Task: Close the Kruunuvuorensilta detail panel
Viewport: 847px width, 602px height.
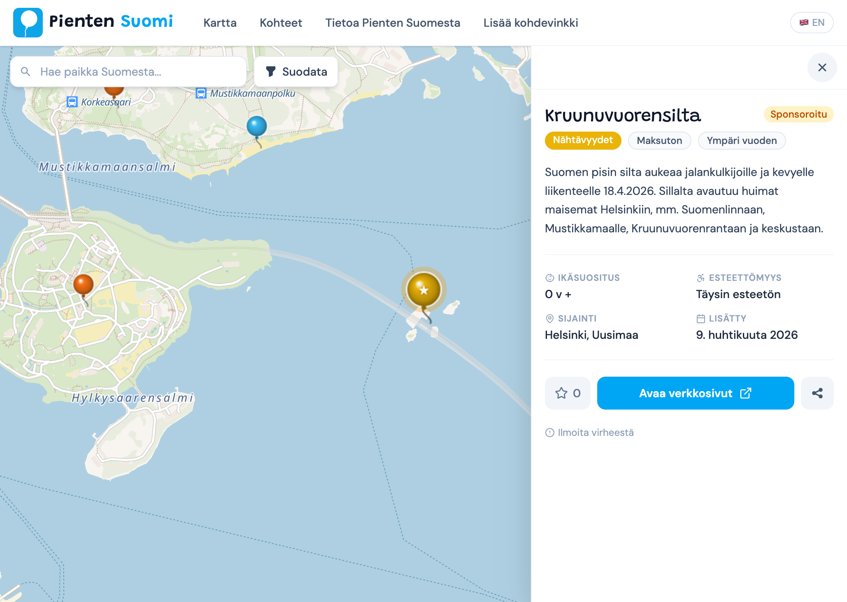Action: [x=822, y=67]
